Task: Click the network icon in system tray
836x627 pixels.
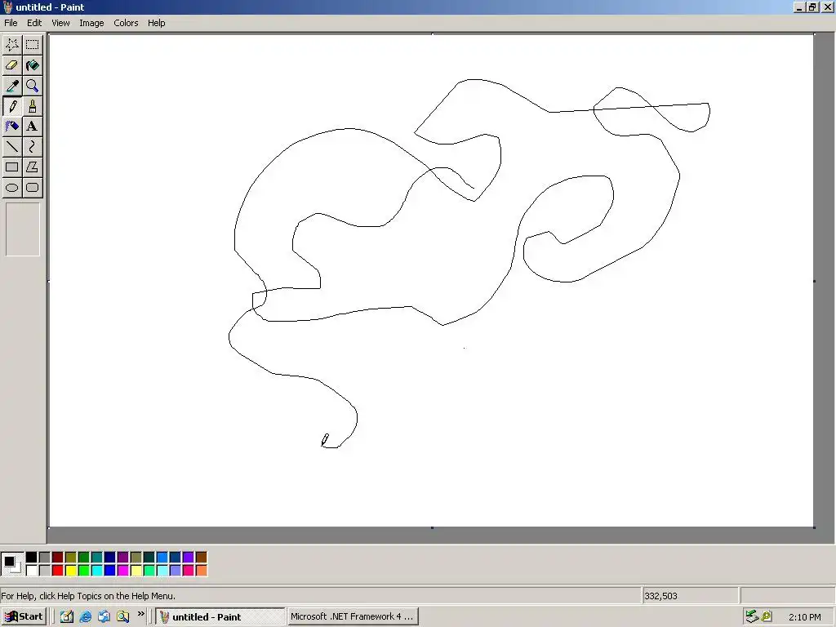Action: click(x=752, y=617)
